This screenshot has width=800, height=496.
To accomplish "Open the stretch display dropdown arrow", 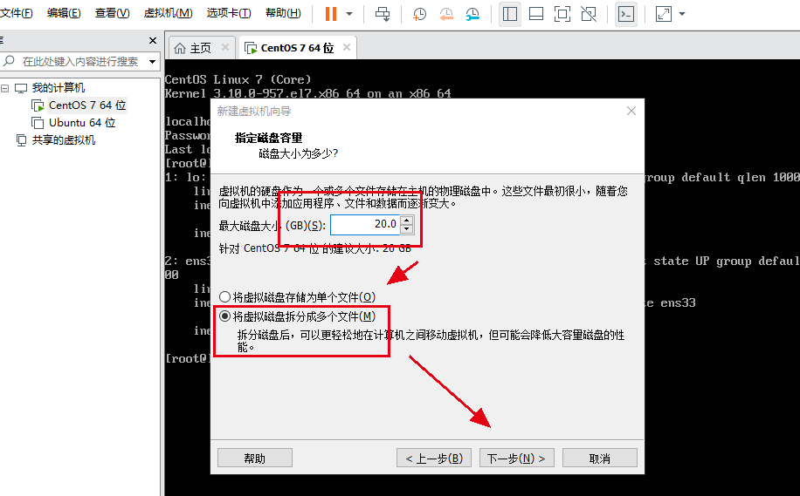I will coord(683,14).
